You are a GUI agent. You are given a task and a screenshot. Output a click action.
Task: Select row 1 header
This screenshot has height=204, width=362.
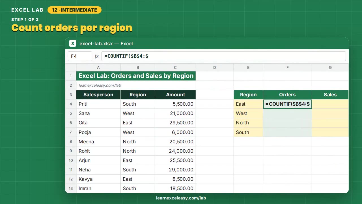coord(71,76)
